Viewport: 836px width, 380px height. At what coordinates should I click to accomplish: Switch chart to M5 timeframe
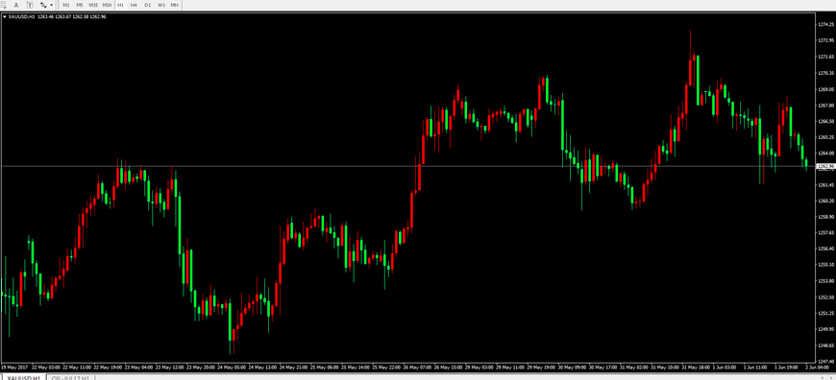click(80, 5)
